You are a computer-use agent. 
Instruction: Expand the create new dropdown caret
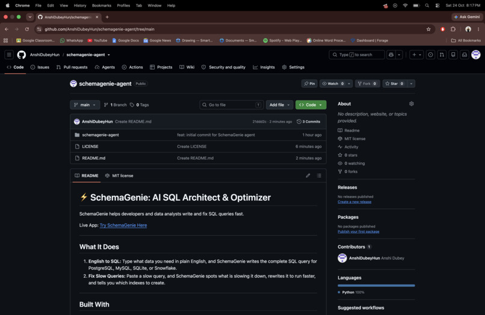coord(420,55)
